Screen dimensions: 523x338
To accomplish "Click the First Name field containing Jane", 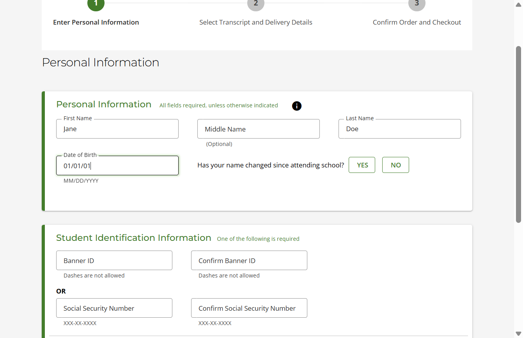I will (x=117, y=129).
